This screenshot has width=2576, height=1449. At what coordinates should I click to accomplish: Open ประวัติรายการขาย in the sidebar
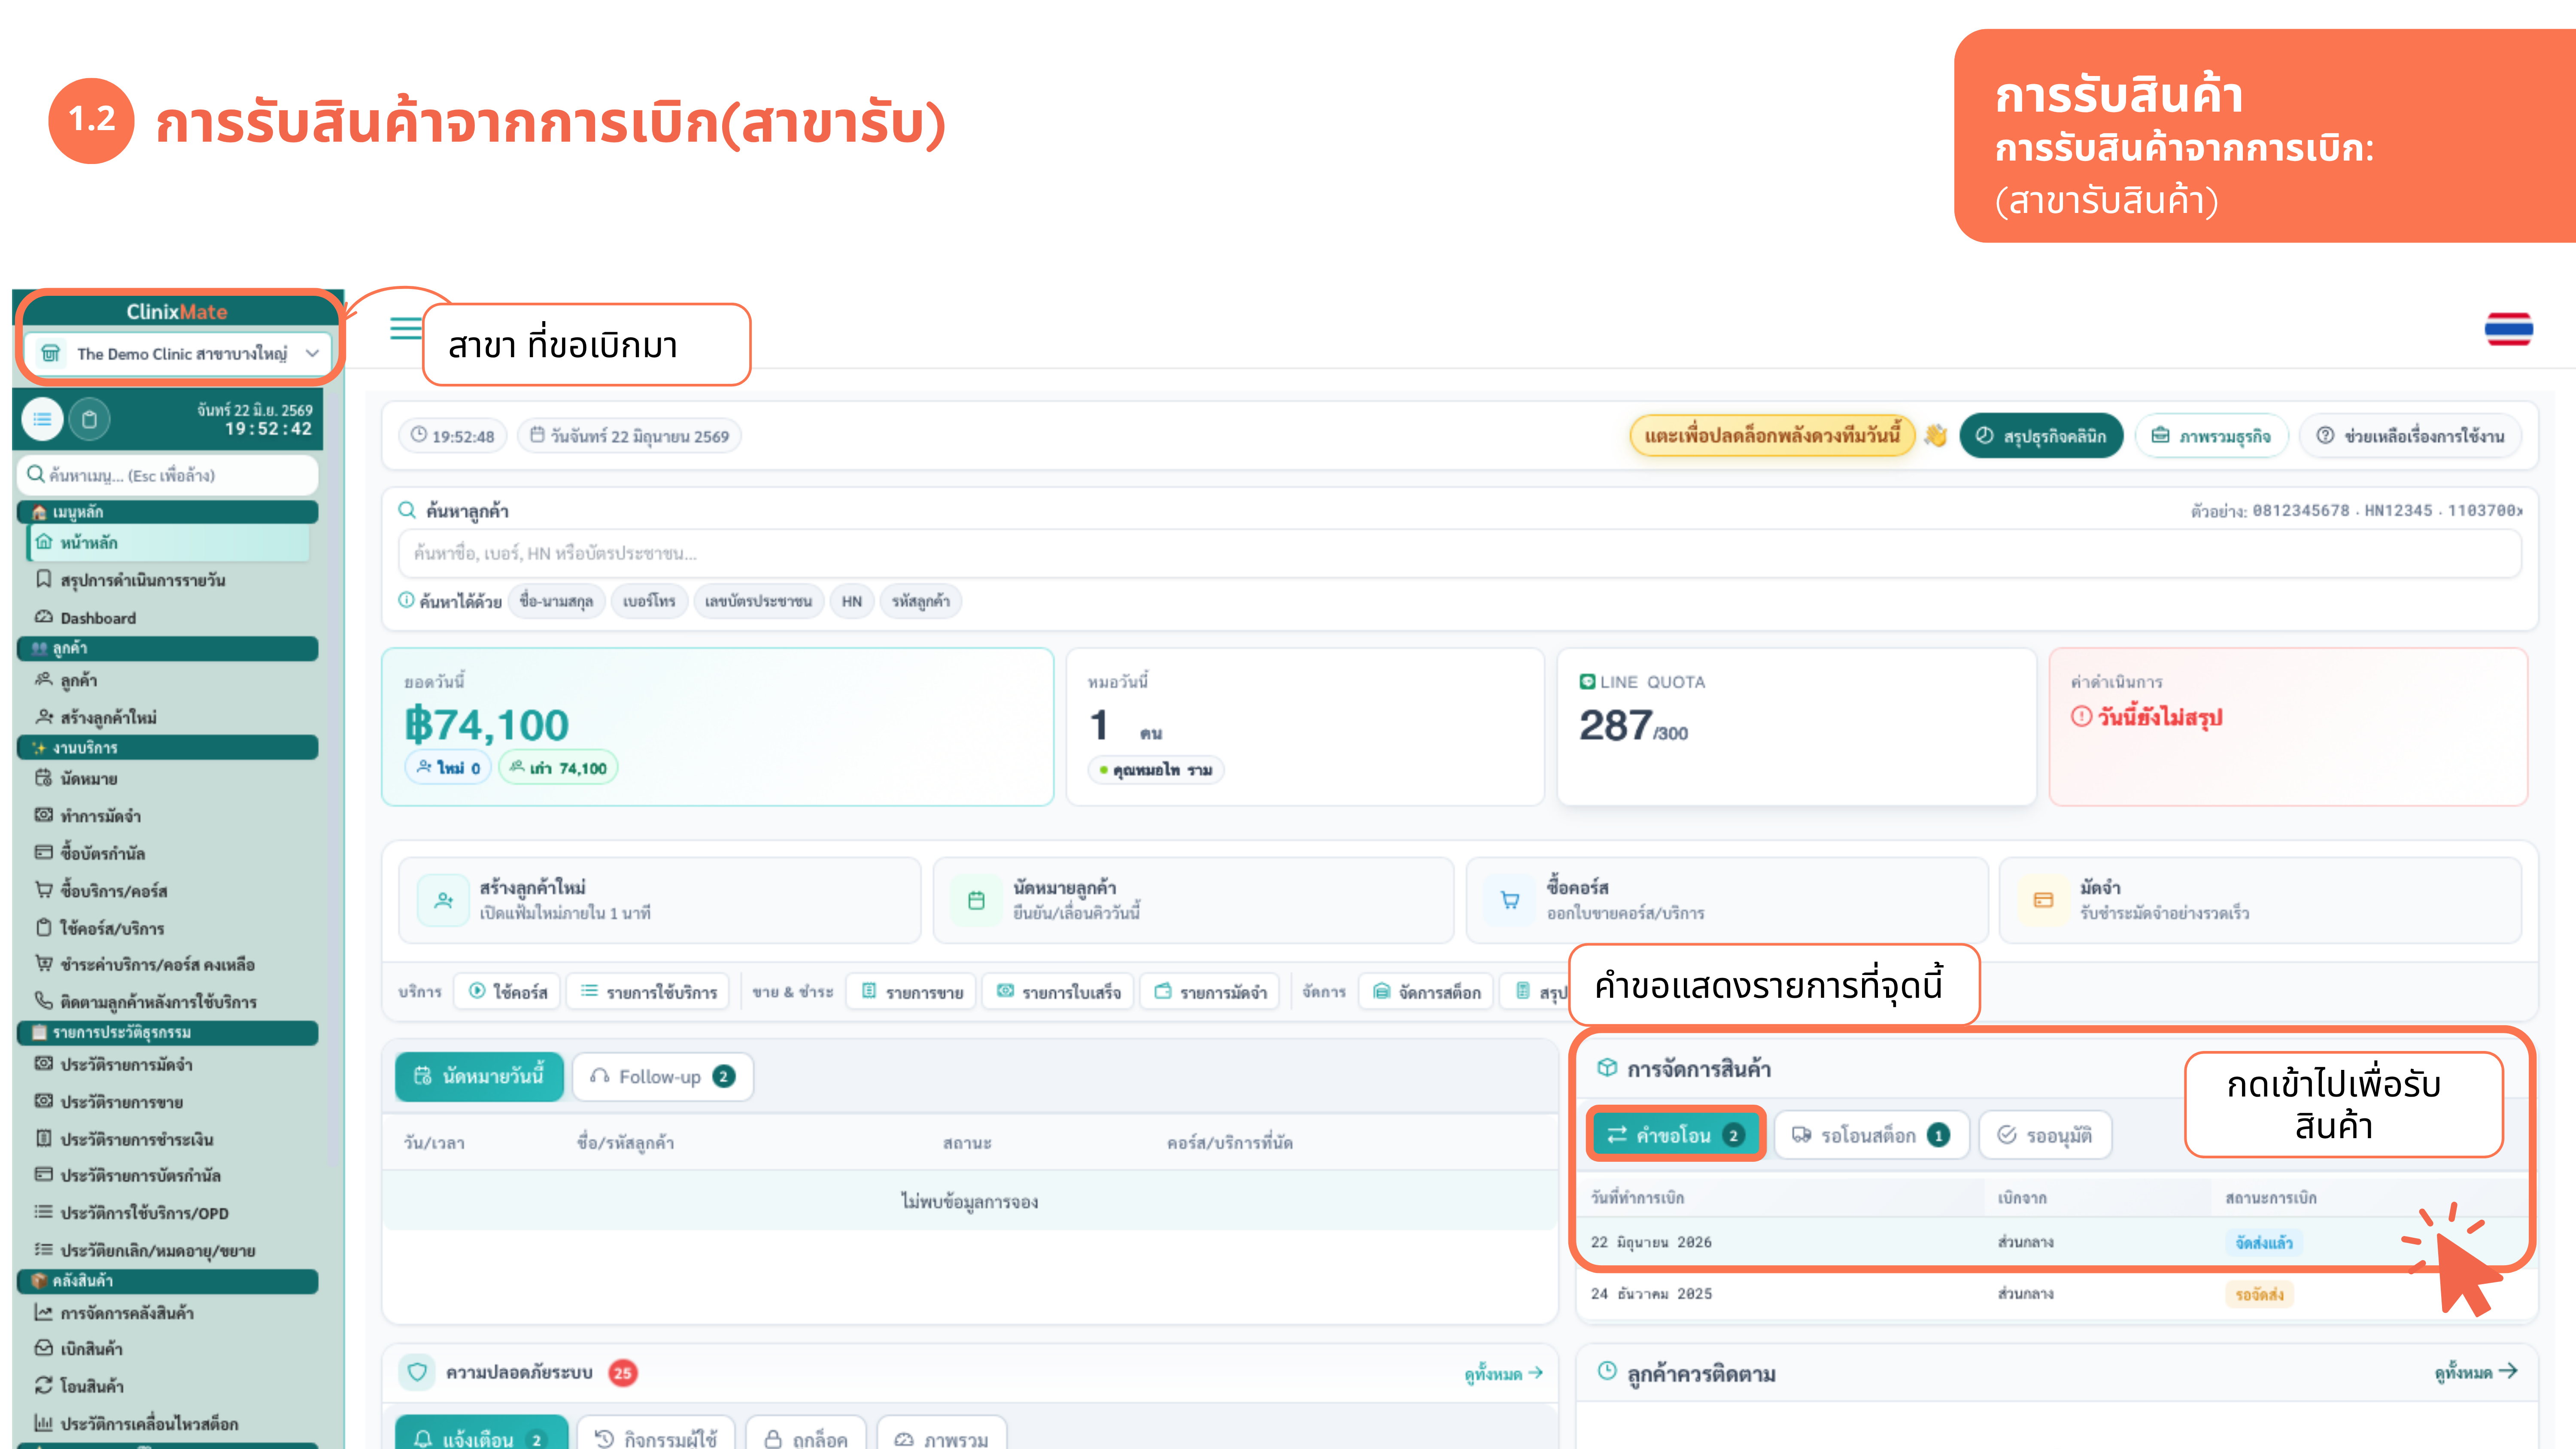point(108,1102)
